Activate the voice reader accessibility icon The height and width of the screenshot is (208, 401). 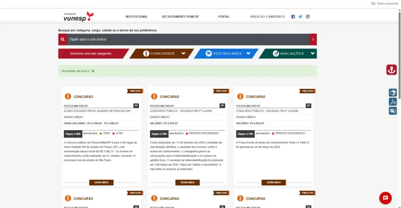pos(392,101)
